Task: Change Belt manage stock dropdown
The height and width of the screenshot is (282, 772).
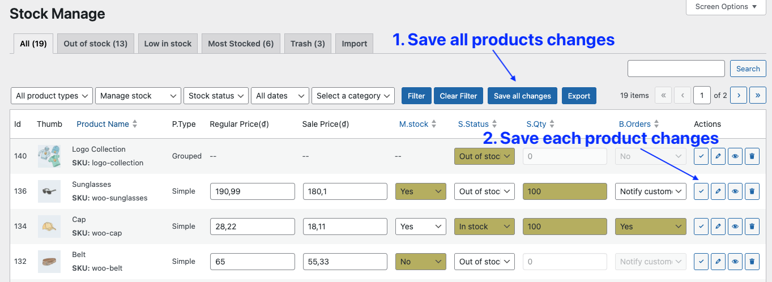Action: pyautogui.click(x=421, y=262)
